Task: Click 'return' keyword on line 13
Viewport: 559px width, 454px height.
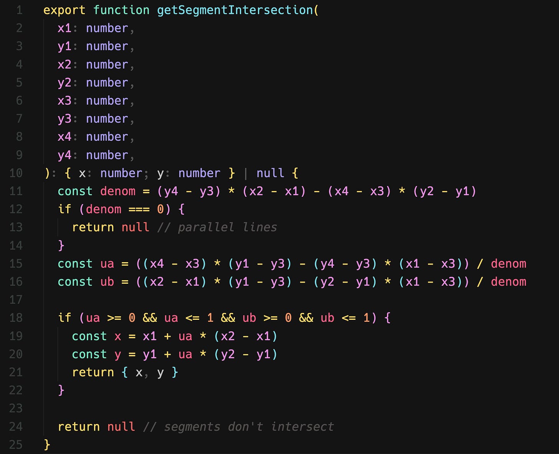Action: (x=93, y=227)
